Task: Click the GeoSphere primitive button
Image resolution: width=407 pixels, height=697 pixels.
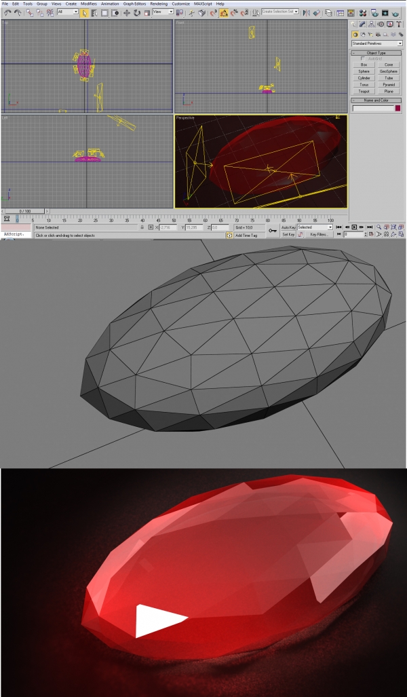Action: (388, 71)
